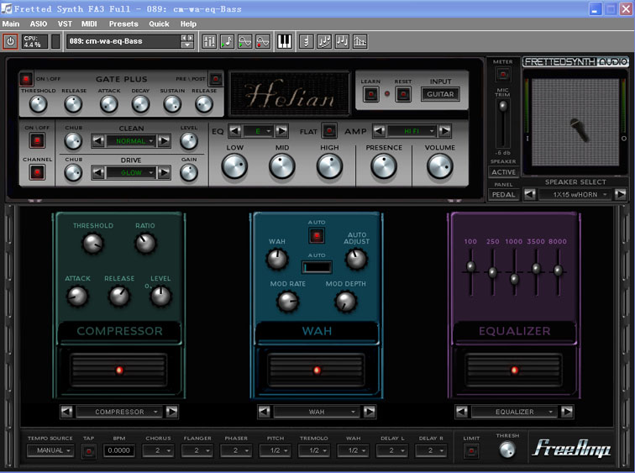Stomp the COMPRESSOR pedal footswitch

click(x=119, y=371)
